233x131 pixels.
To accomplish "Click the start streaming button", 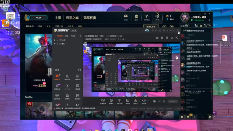I will pos(173,101).
